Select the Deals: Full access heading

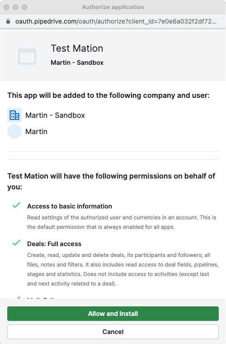[54, 244]
